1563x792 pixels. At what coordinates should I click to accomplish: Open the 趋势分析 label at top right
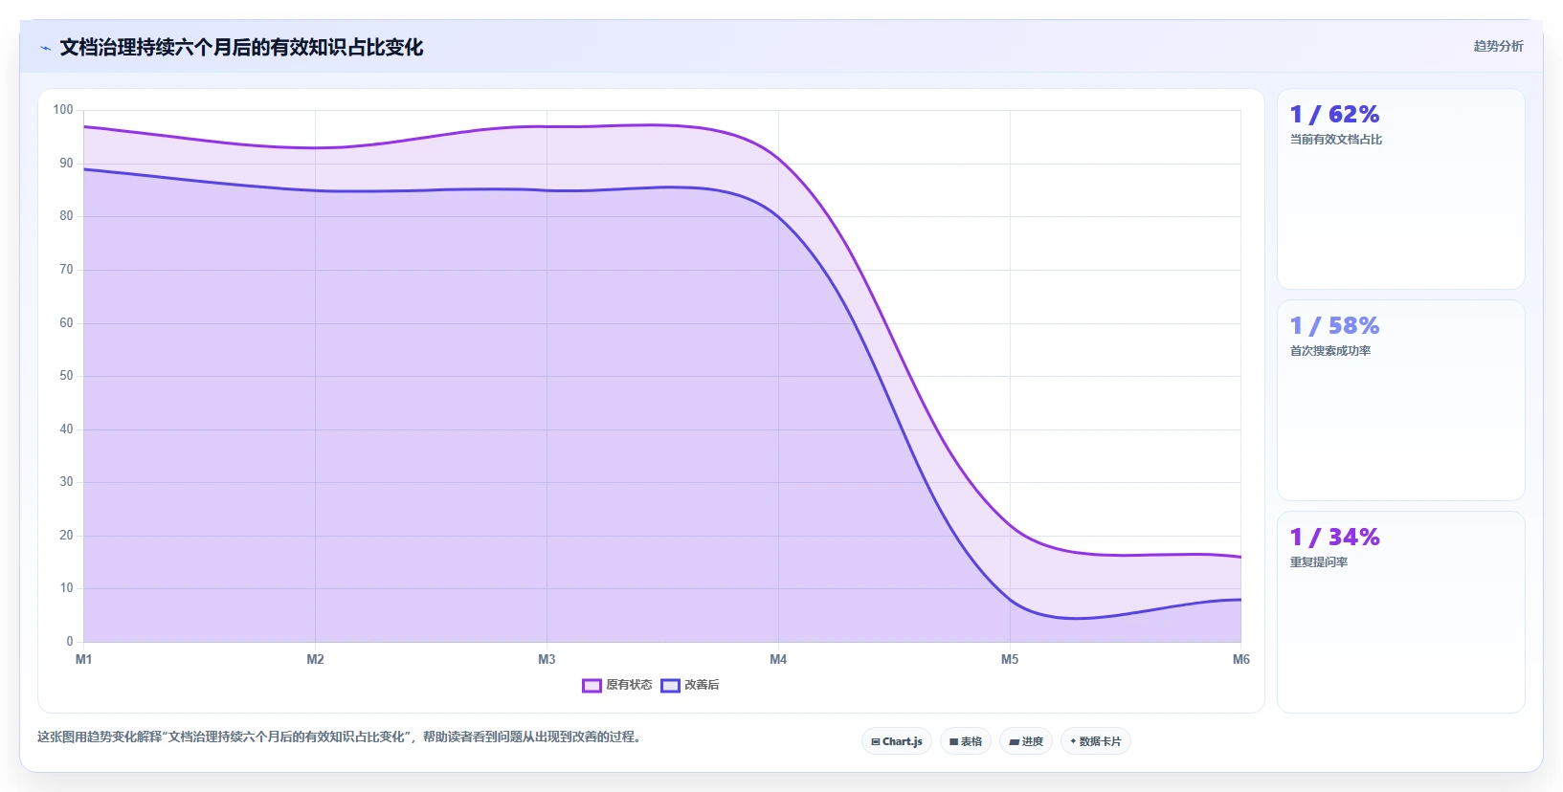click(x=1498, y=46)
